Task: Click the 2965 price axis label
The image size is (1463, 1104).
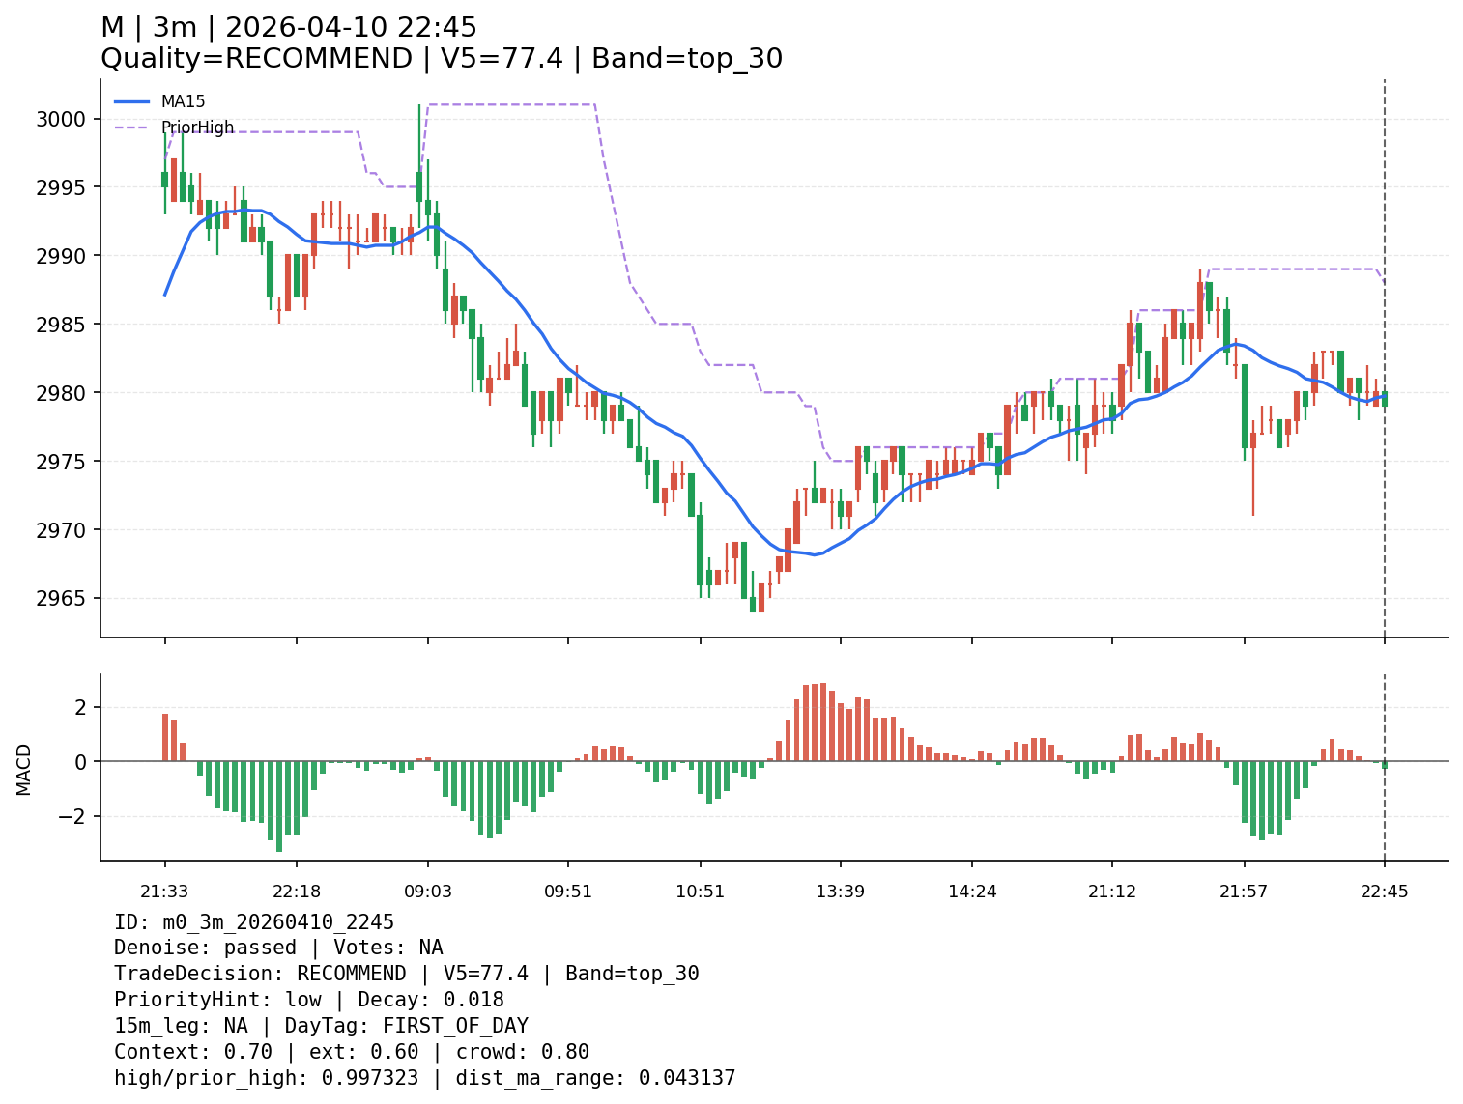Action: click(x=62, y=599)
